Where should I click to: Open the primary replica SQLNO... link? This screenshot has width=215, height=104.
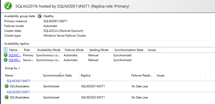(x=14, y=55)
